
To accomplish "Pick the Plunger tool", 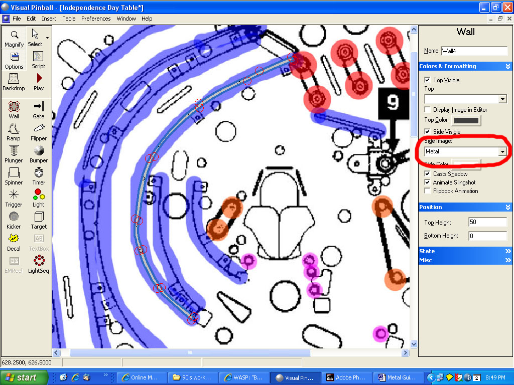I will (14, 154).
